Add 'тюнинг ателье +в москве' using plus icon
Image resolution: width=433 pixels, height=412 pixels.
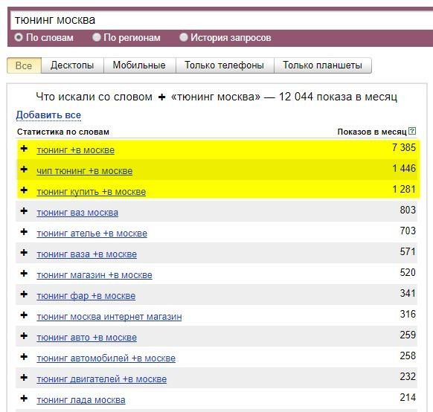(x=24, y=231)
